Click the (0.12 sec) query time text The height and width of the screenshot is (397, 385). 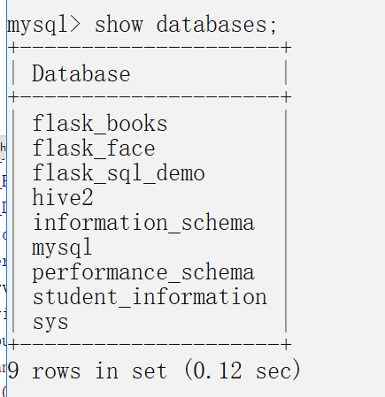[x=243, y=370]
